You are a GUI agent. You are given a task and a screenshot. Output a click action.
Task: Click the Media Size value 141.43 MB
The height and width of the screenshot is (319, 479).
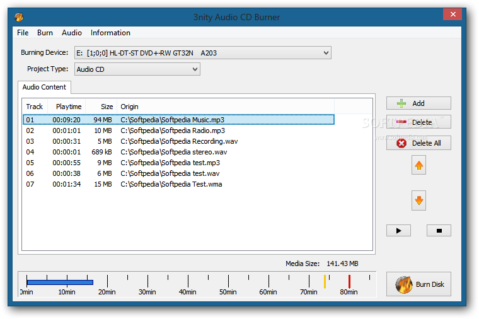pos(342,264)
